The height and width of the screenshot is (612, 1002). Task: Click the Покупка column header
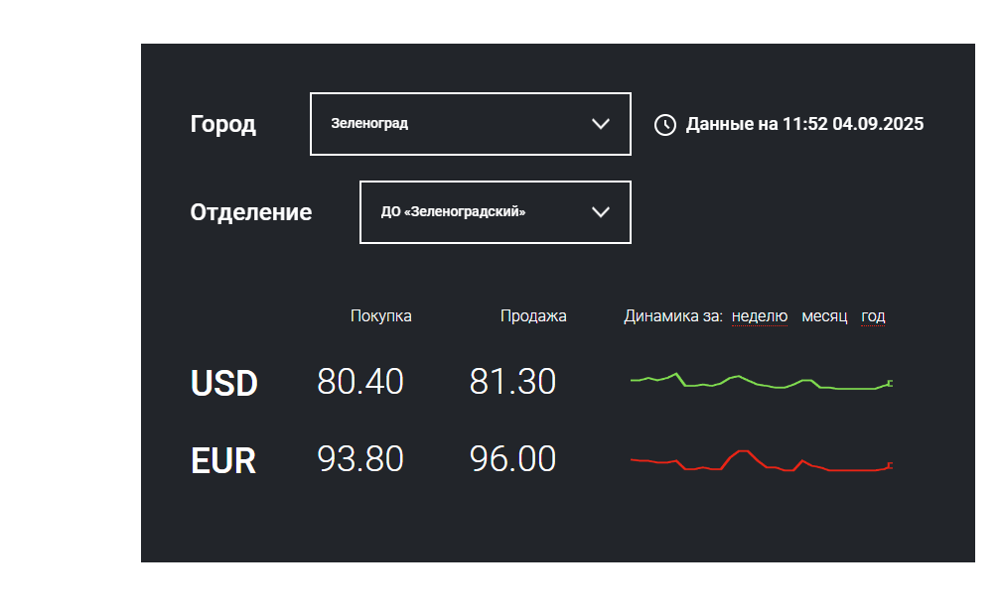(381, 316)
